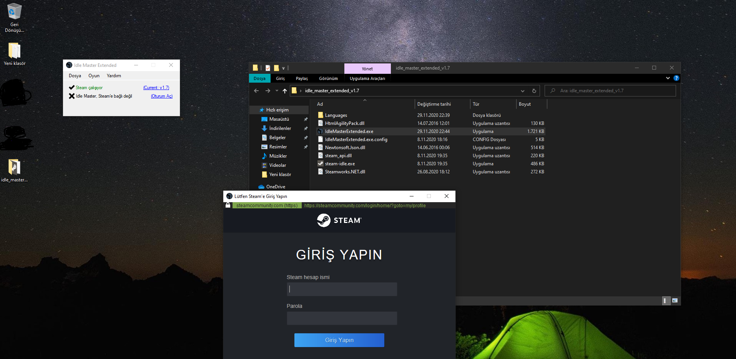Click the folder icon in Explorer's address bar
The image size is (736, 359).
click(x=294, y=91)
